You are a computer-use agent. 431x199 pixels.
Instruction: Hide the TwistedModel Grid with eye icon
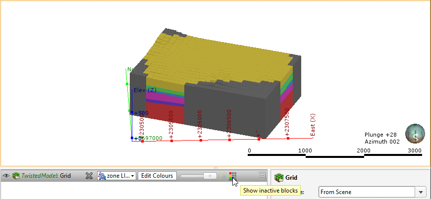6,176
